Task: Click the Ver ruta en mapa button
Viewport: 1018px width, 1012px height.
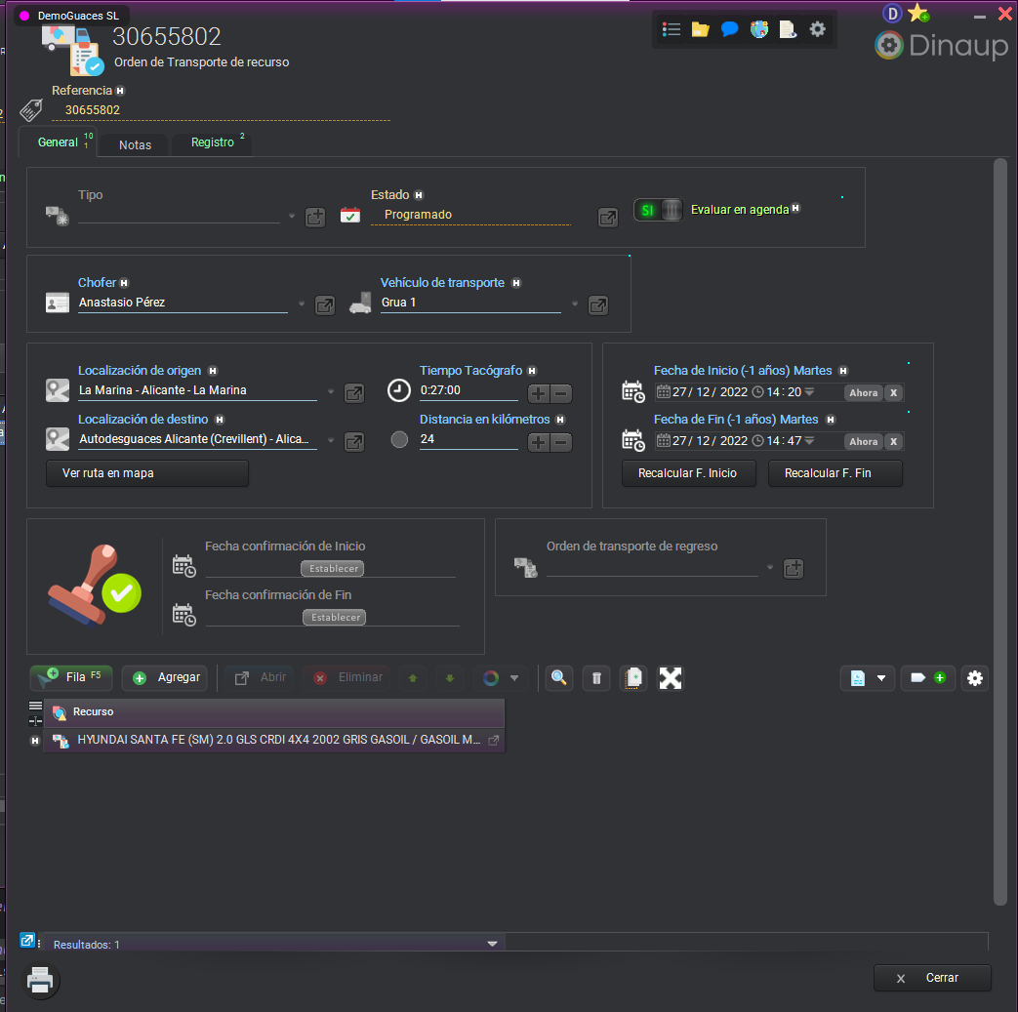Action: [x=147, y=473]
